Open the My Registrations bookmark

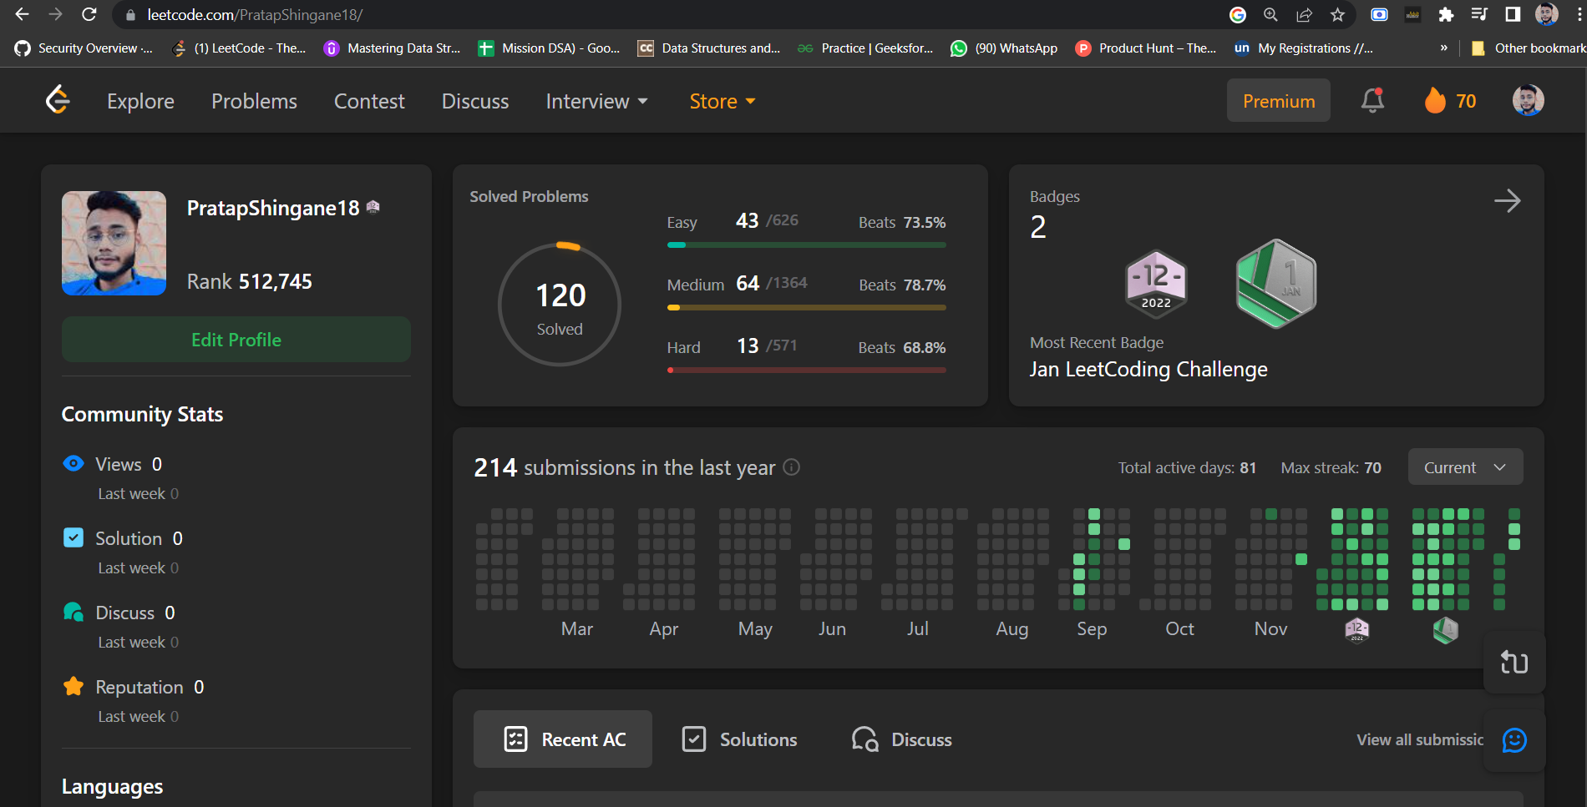point(1303,48)
